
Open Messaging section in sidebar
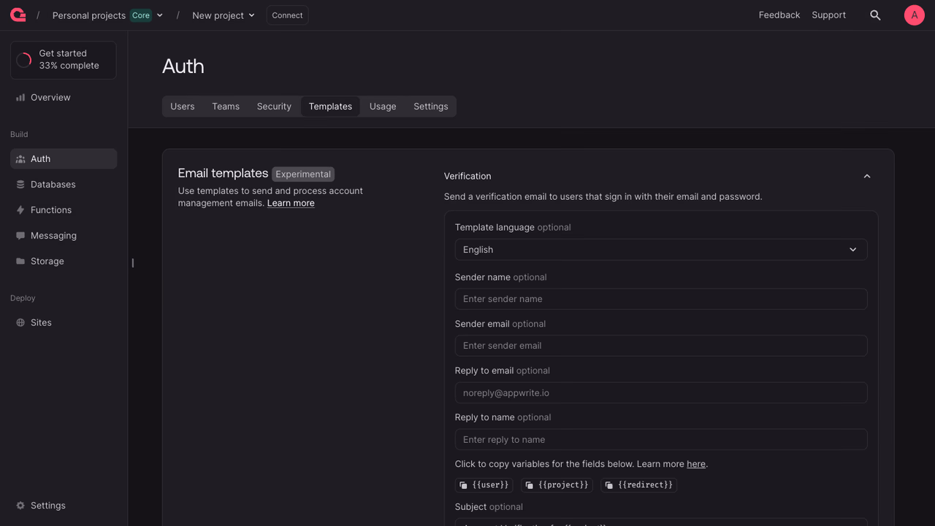tap(64, 236)
